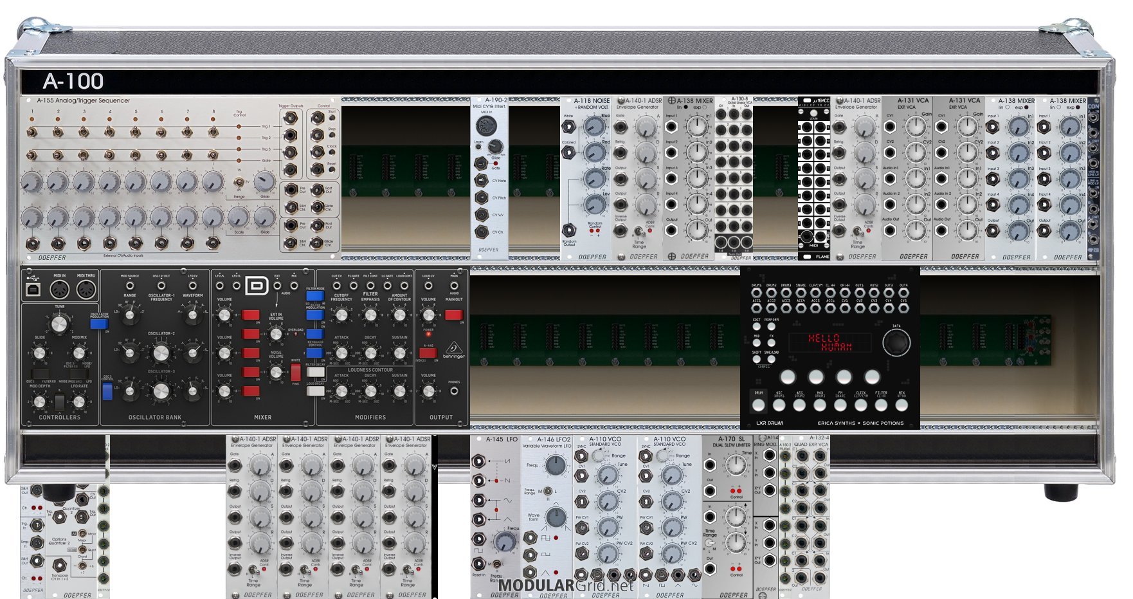Click the "A-155 Analog/Trigger Sequencer" title

[x=84, y=101]
